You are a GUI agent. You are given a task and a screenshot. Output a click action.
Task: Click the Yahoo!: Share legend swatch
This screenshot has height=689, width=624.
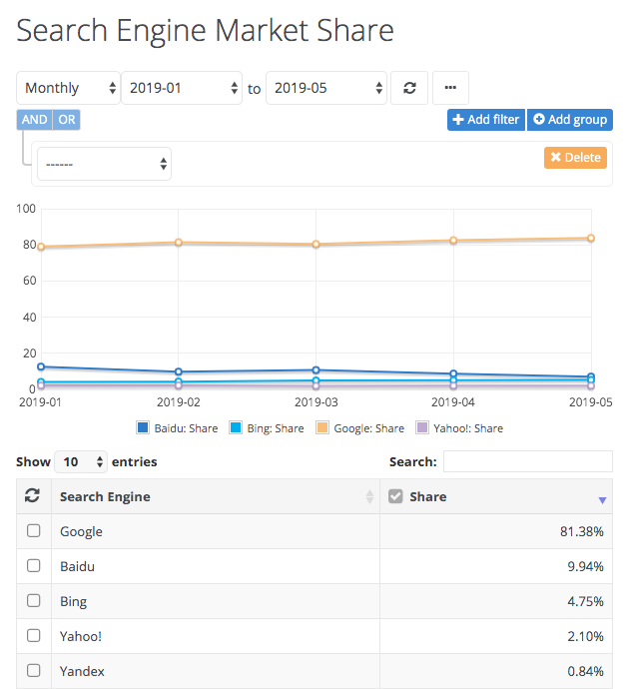(x=422, y=427)
